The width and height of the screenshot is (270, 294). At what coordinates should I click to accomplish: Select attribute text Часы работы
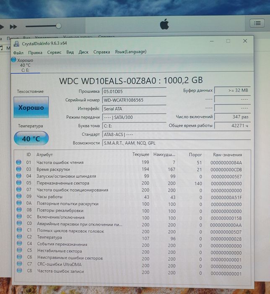pyautogui.click(x=49, y=197)
